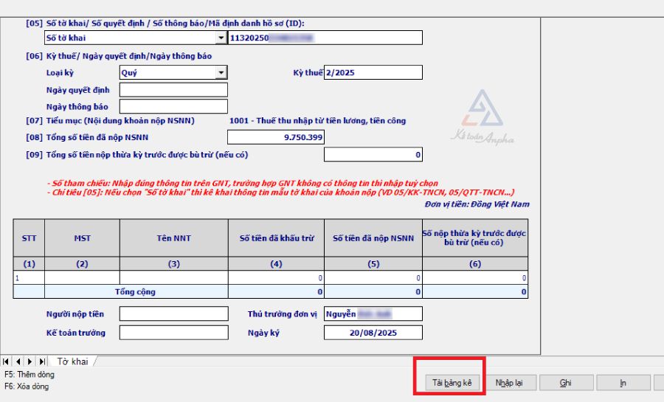Focus the Ngày ký field 20/08/2025
The height and width of the screenshot is (402, 664).
point(373,333)
